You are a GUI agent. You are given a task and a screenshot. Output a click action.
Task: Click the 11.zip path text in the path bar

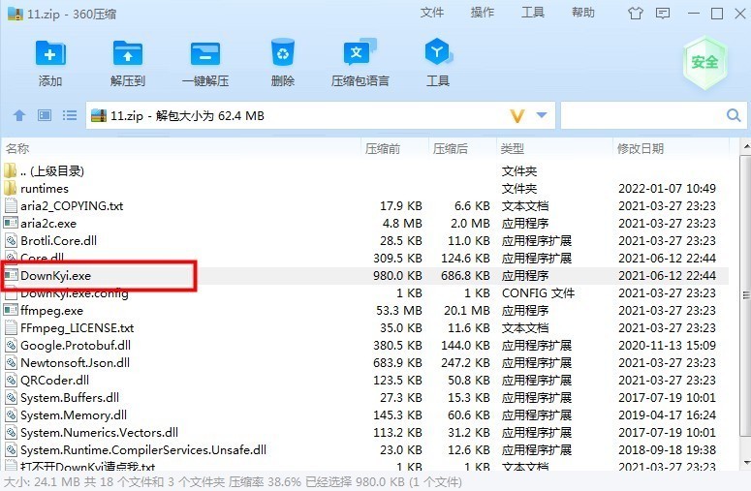coord(187,116)
